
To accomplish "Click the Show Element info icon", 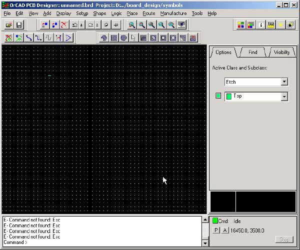I will [x=261, y=24].
